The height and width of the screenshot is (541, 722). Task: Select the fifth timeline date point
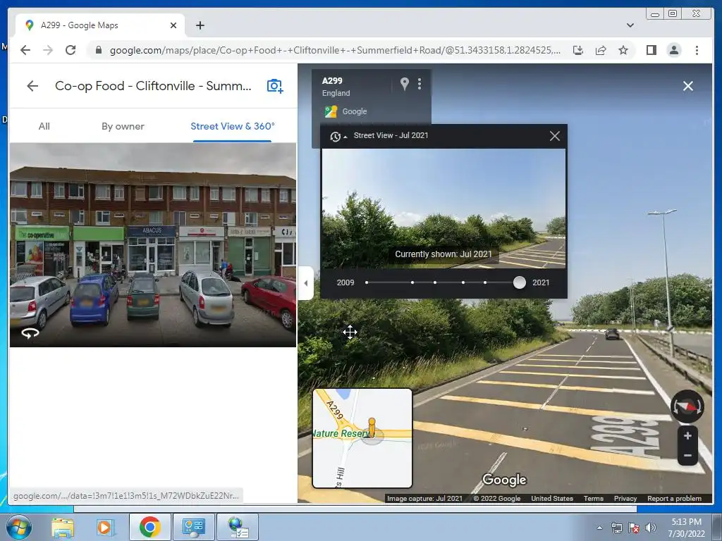(x=485, y=282)
